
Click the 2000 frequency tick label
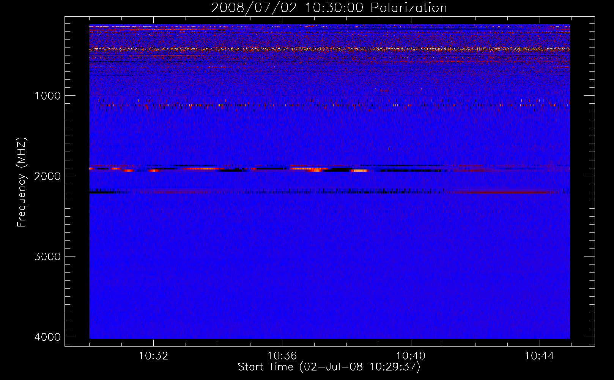coord(47,176)
